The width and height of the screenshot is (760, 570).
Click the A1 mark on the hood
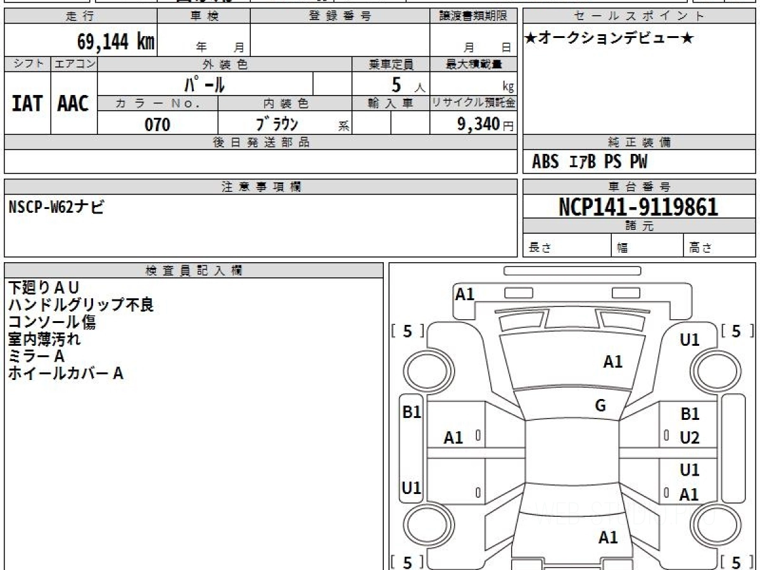612,362
